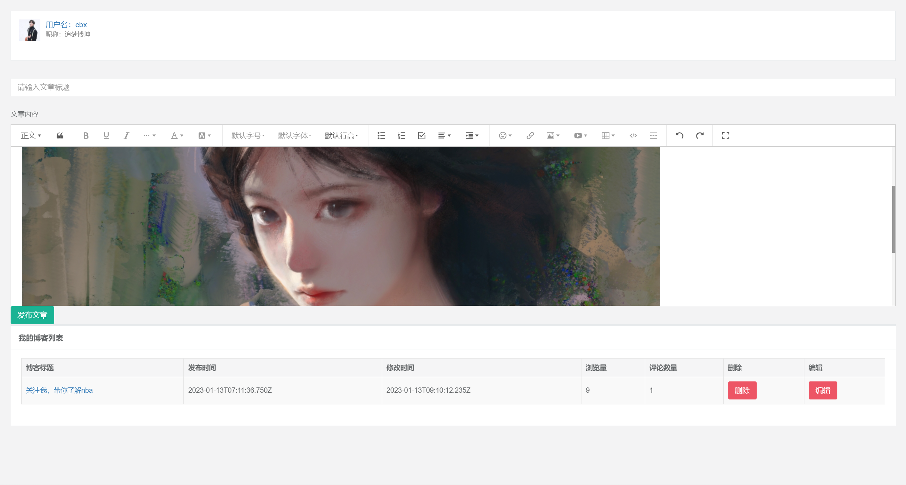Insert a numbered list
The image size is (906, 485).
pos(401,136)
